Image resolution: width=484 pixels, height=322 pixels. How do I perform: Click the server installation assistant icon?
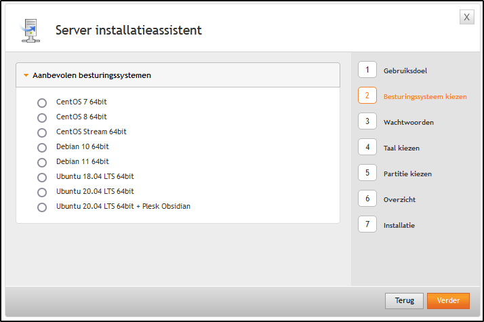[31, 31]
